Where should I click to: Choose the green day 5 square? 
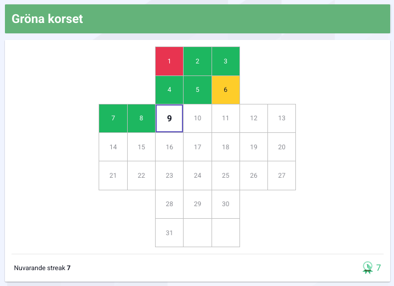click(x=197, y=90)
